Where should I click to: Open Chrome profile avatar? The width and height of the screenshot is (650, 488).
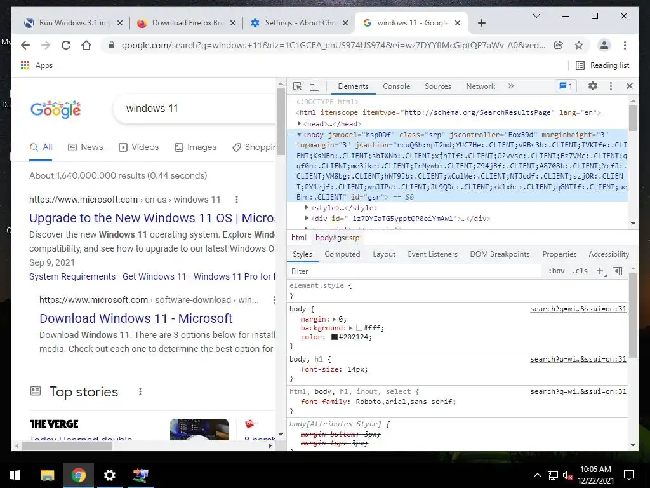click(604, 45)
